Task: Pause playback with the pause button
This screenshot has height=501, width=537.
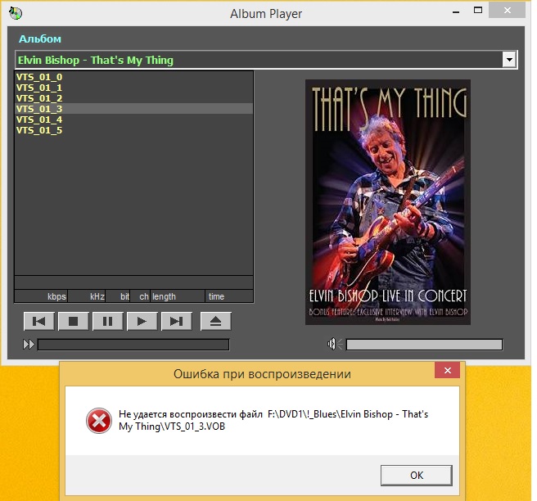Action: click(x=107, y=321)
